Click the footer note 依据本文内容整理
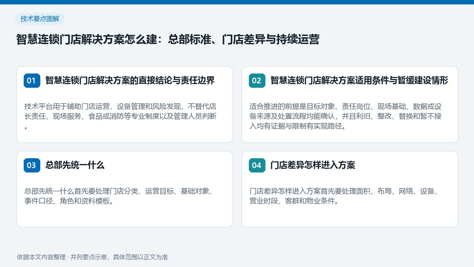 click(x=92, y=257)
